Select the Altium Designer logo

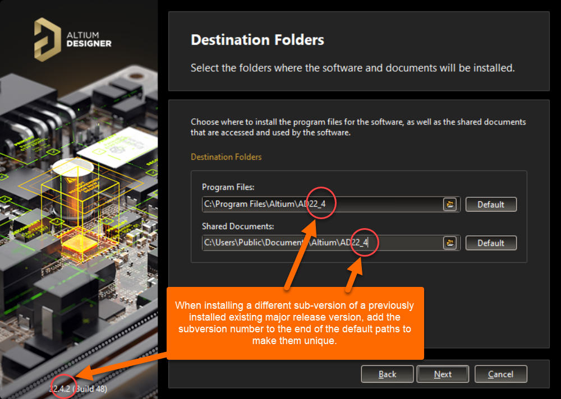72,40
